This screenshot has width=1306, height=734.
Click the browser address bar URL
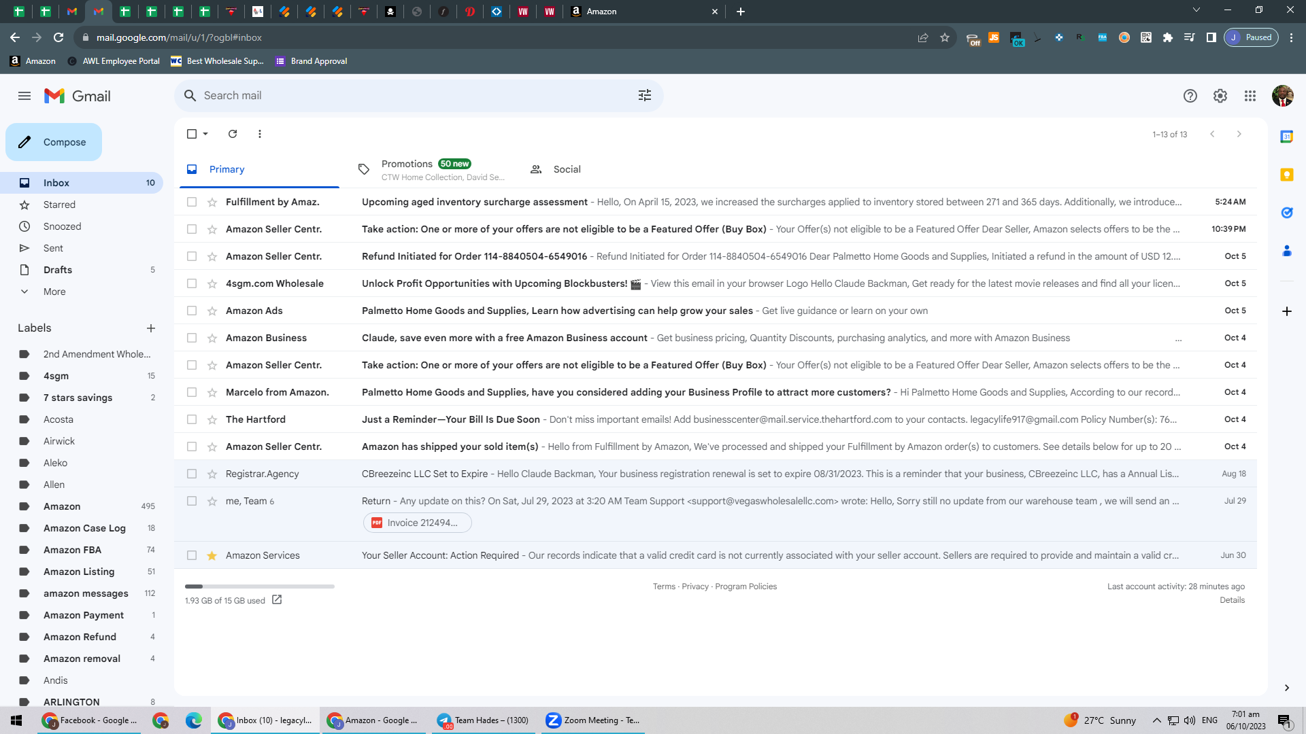pos(179,37)
